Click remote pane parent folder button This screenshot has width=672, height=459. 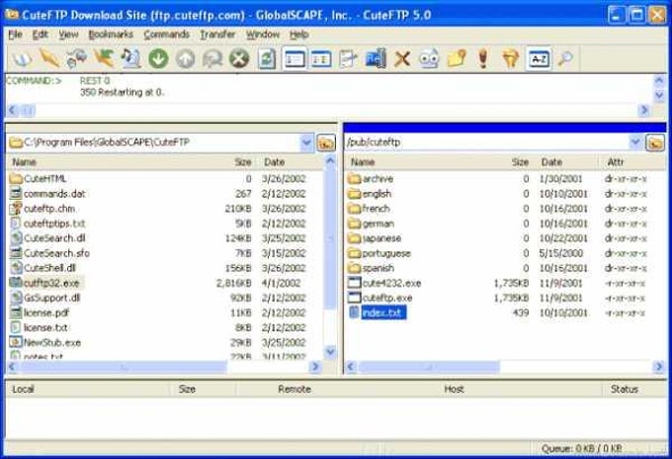(x=655, y=142)
